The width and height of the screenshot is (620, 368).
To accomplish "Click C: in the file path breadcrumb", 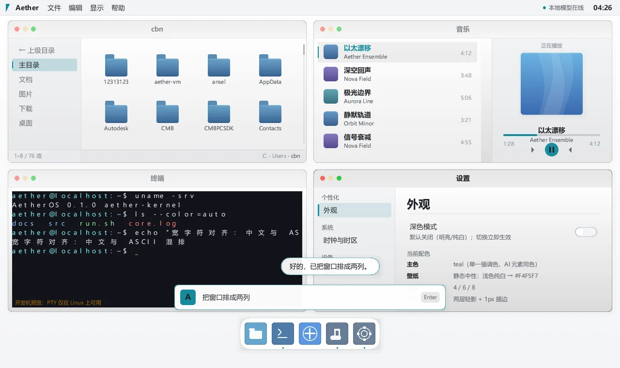I will coord(265,156).
